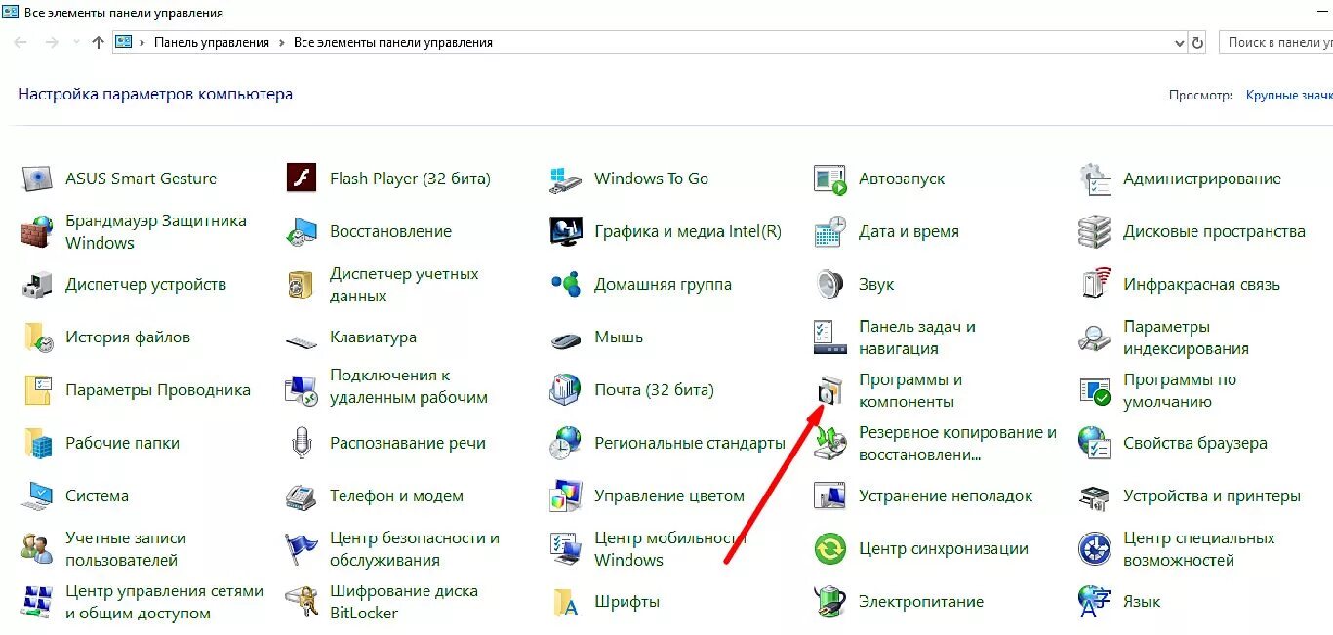Click the Дата и время icon
1333x635 pixels.
(x=830, y=231)
